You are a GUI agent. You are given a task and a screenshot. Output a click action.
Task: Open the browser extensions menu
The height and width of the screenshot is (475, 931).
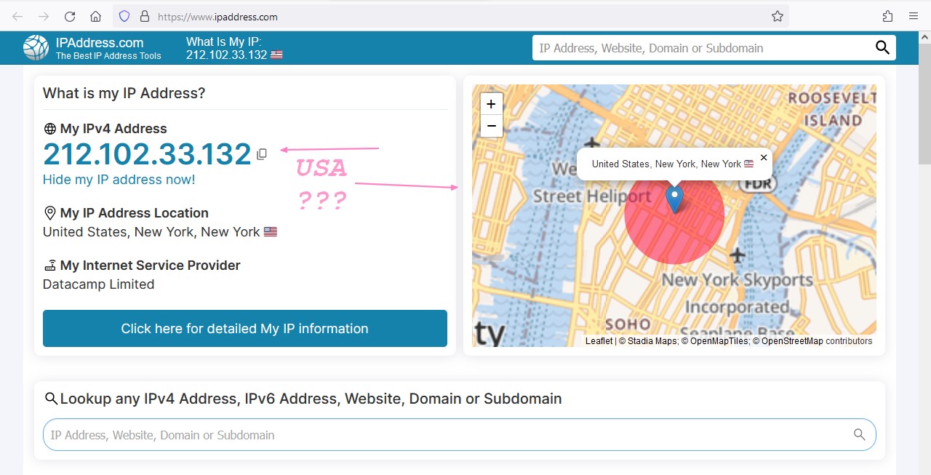(887, 16)
